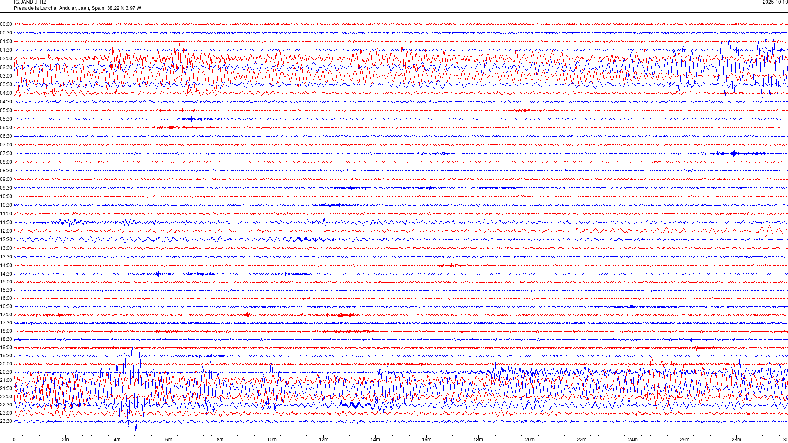Click the 14:30 time row label
The image size is (788, 443).
[x=6, y=274]
